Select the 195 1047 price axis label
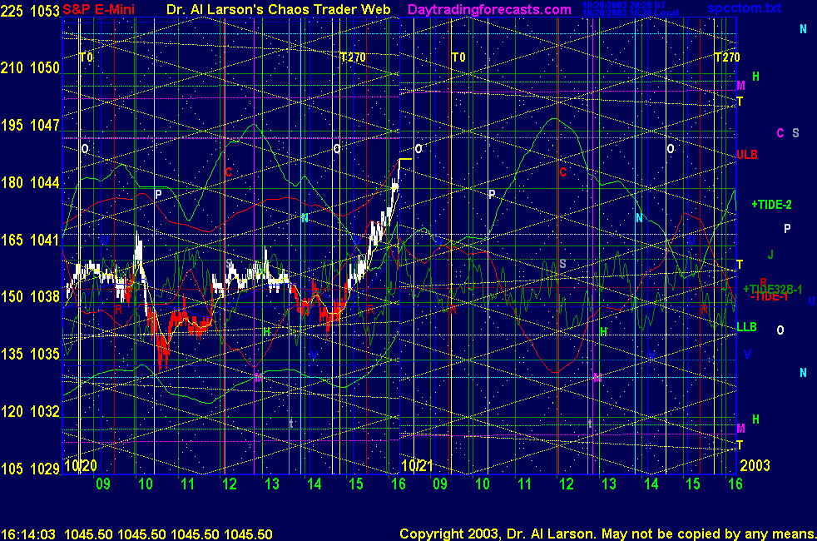817x541 pixels. tap(30, 125)
